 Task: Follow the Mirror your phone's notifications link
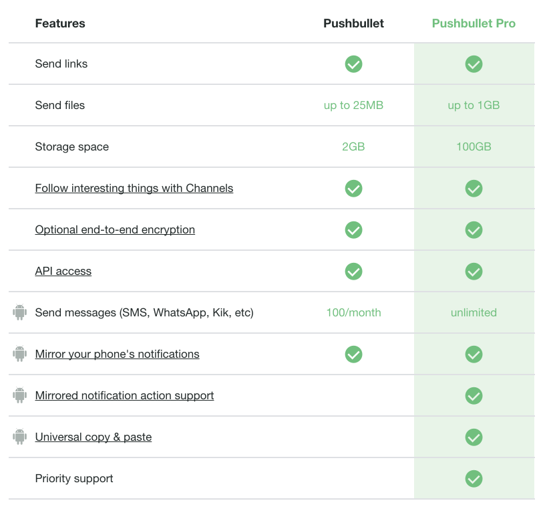pos(117,354)
